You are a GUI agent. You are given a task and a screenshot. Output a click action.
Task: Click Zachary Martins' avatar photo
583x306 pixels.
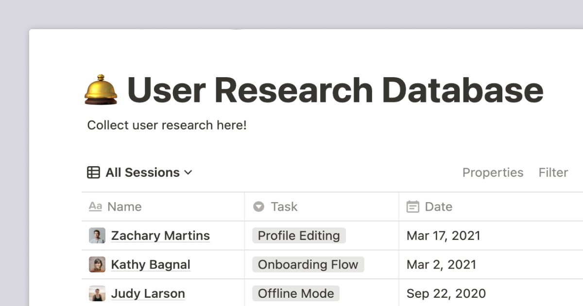pos(97,236)
